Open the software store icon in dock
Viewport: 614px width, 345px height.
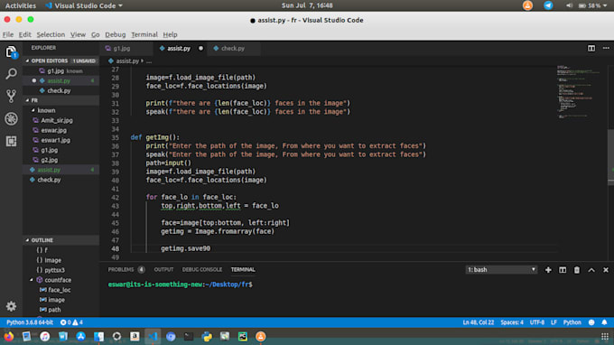point(80,336)
